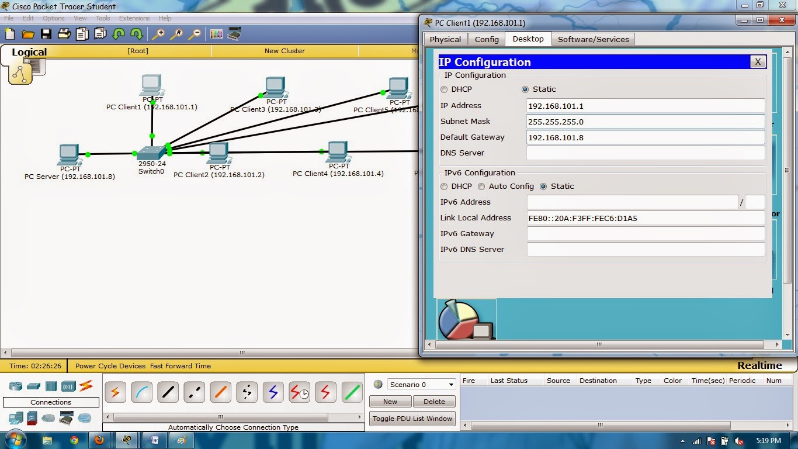
Task: Click the Toggle PDU List Window button
Action: [x=412, y=418]
